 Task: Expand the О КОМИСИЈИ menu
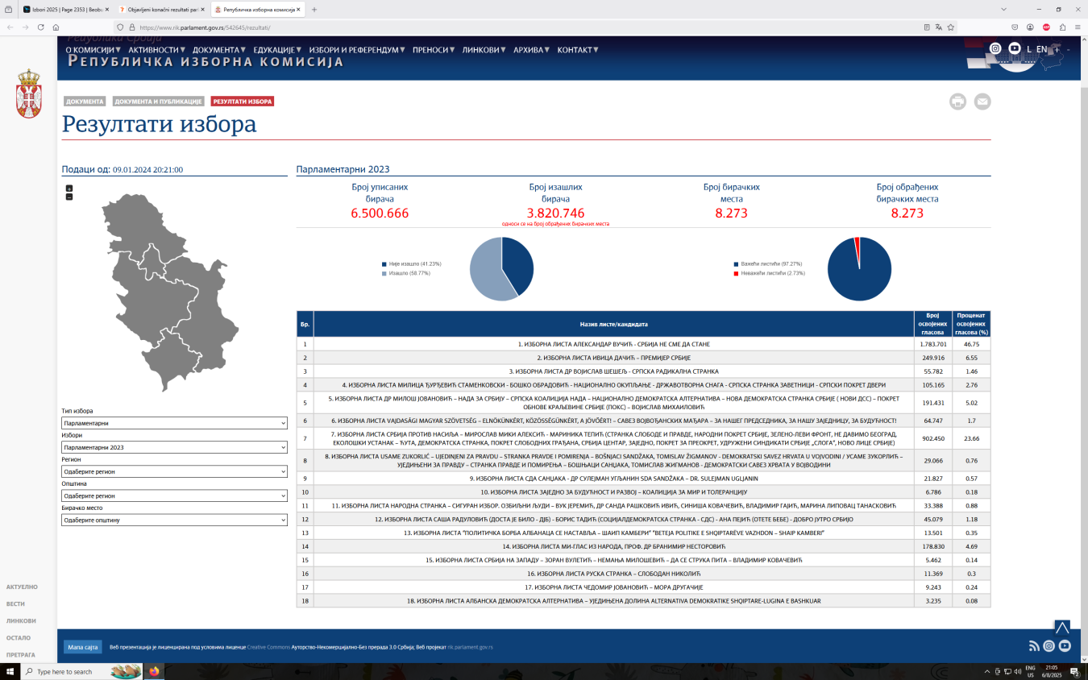pyautogui.click(x=92, y=49)
